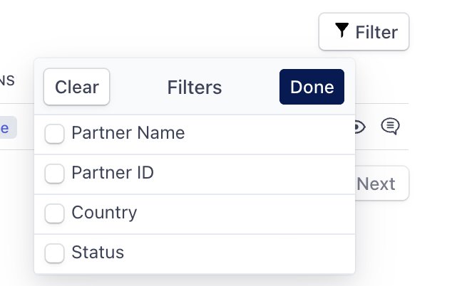Tick the Partner ID checkbox
Image resolution: width=452 pixels, height=286 pixels.
tap(55, 174)
